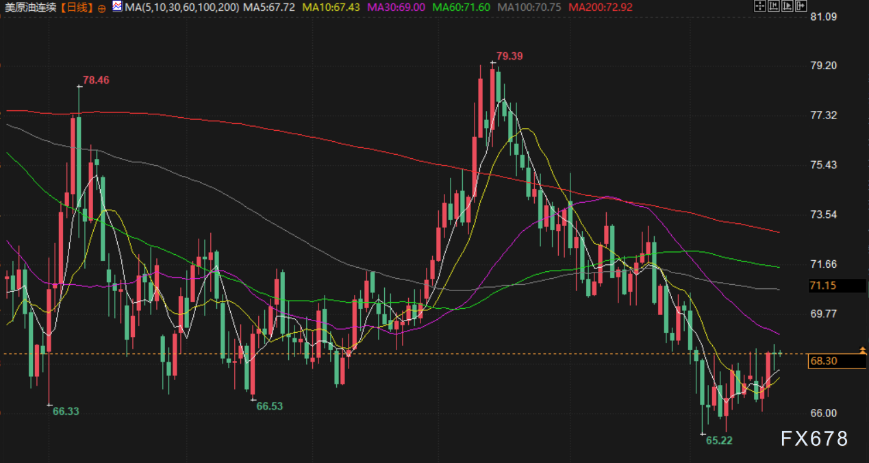Click the gray MA100:70.75 legend label

coord(529,8)
